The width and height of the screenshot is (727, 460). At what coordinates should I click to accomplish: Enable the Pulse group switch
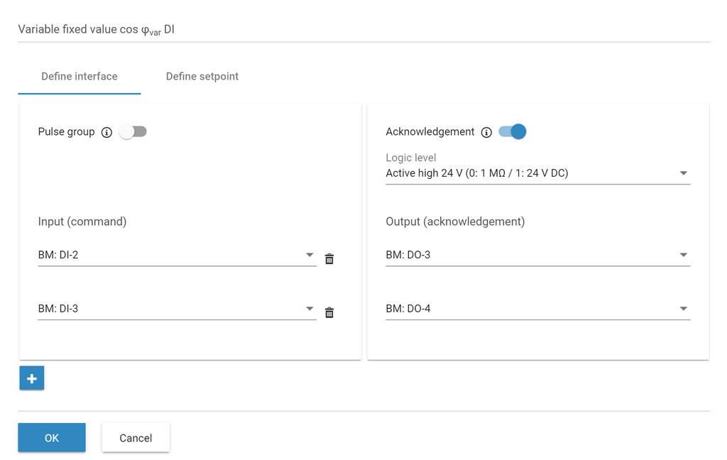point(133,131)
